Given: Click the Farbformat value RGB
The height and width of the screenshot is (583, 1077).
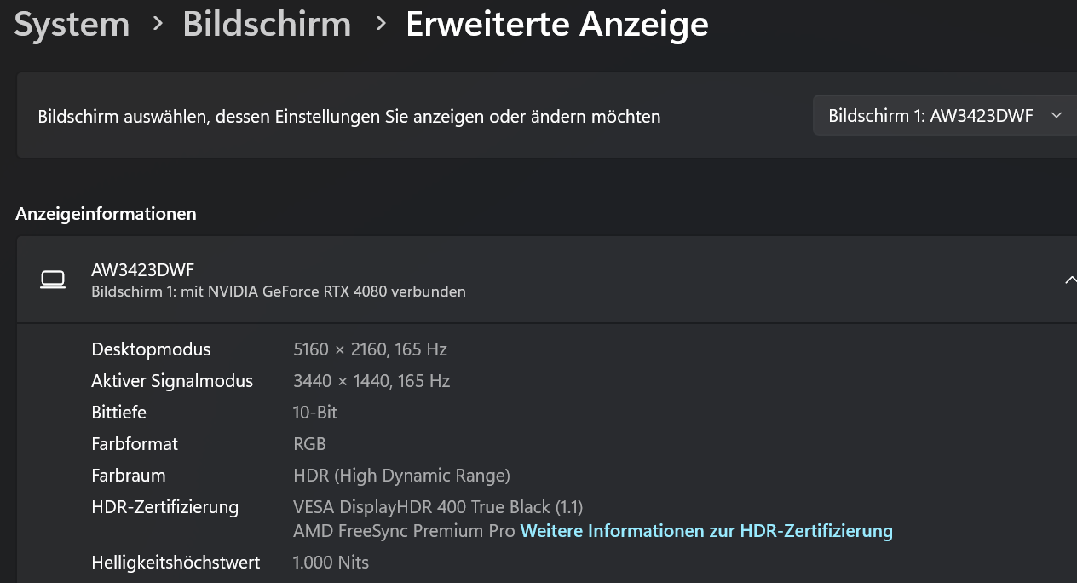Looking at the screenshot, I should pos(309,444).
